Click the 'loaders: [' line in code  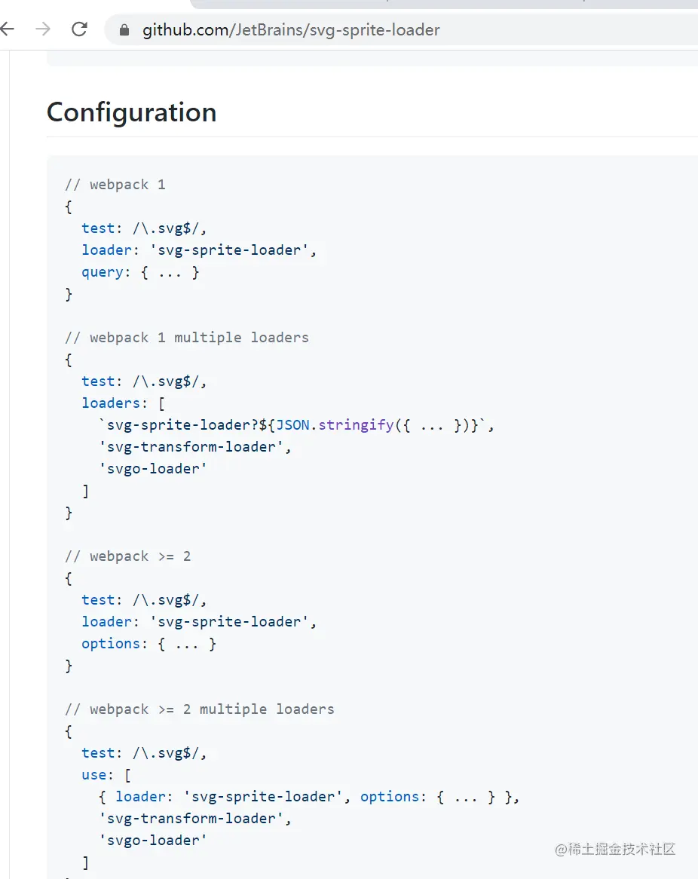(124, 403)
